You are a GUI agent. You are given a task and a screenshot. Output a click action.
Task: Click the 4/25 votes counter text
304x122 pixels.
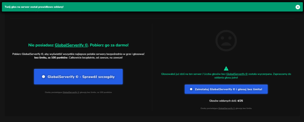240,101
